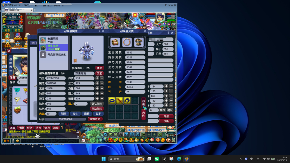290x163 pixels.
Task: Select pet 野生鬼将 119级 in list
Action: tap(54, 47)
